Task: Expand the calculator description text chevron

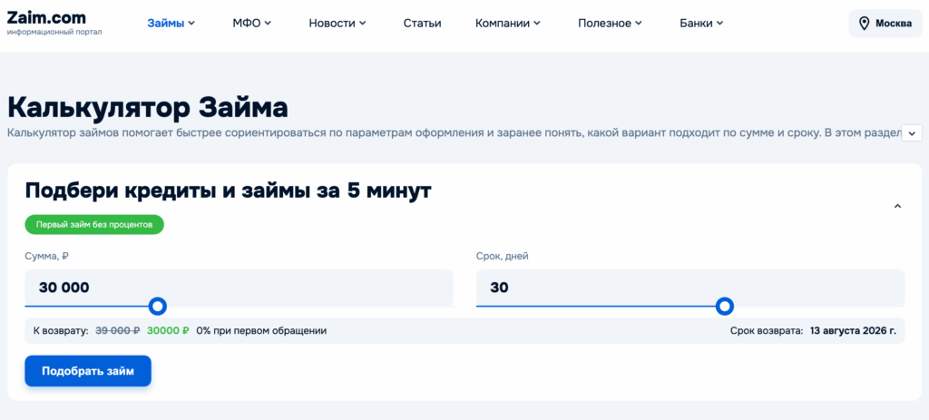Action: click(911, 133)
